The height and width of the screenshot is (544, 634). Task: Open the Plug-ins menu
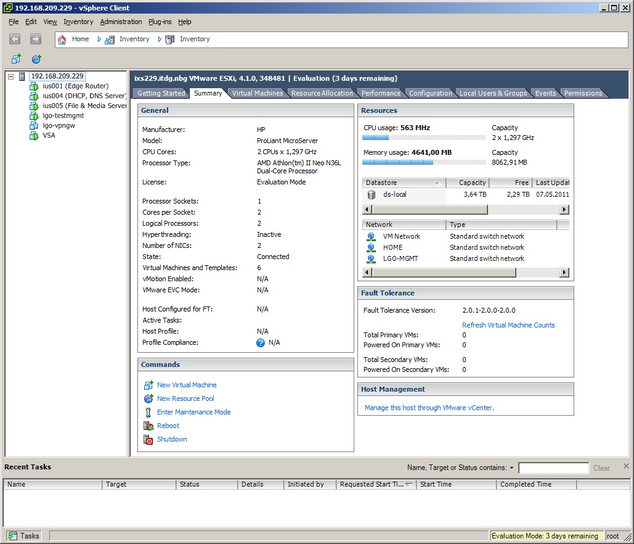160,22
